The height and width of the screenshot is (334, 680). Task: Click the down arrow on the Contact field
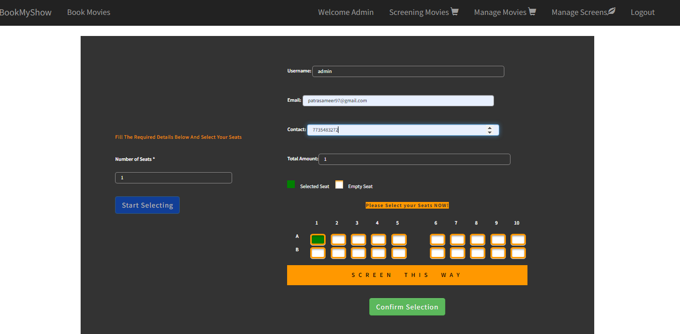[x=489, y=132]
